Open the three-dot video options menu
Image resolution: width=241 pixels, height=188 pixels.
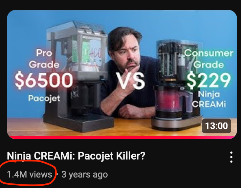231,157
